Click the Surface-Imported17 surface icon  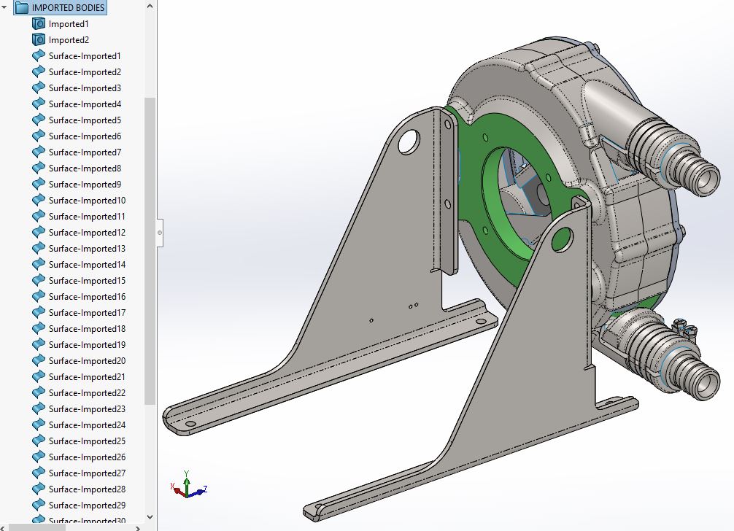point(39,312)
